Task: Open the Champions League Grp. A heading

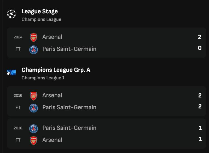Action: [x=56, y=70]
